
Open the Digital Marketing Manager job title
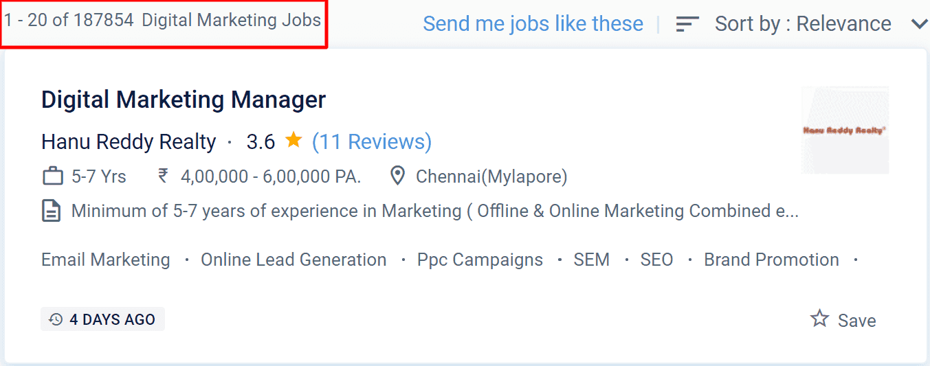184,100
